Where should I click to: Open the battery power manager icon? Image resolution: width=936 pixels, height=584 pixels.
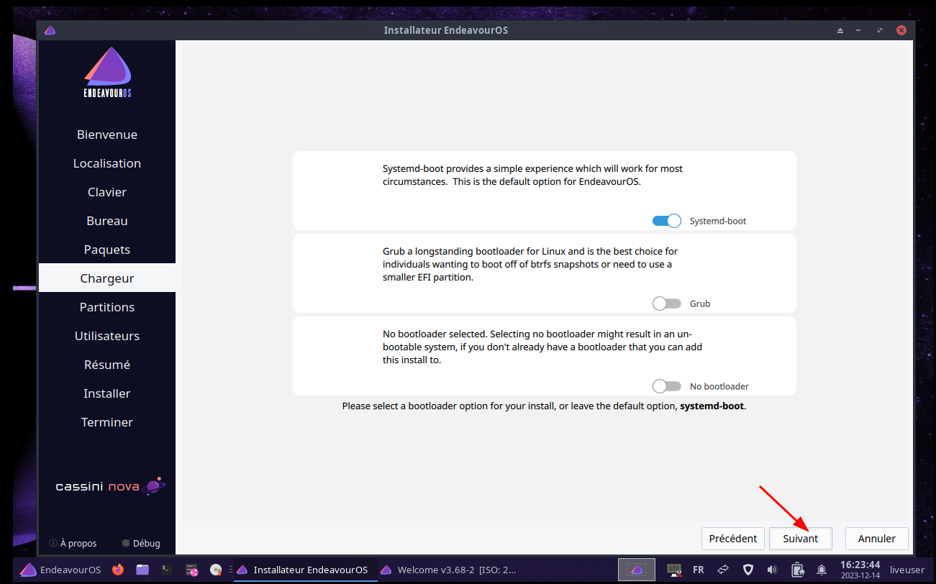click(797, 570)
